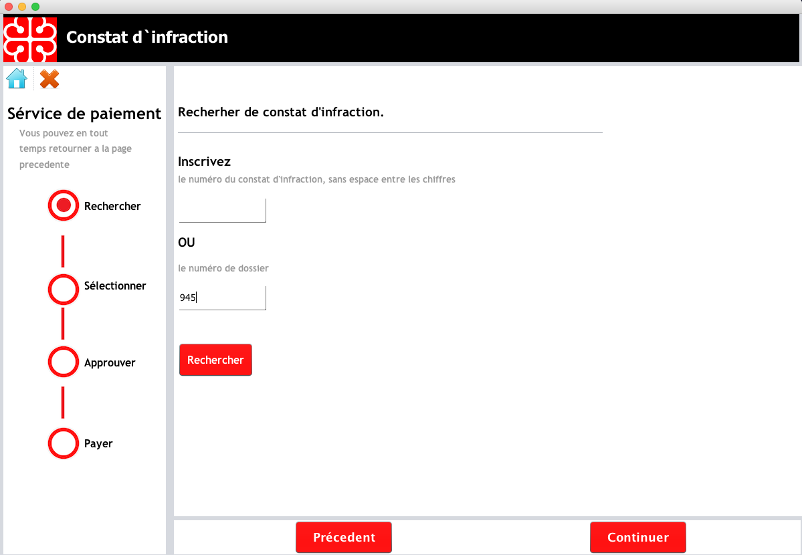Screen dimensions: 802x555
Task: Click the Sérvice de paiement heading
Action: (84, 114)
